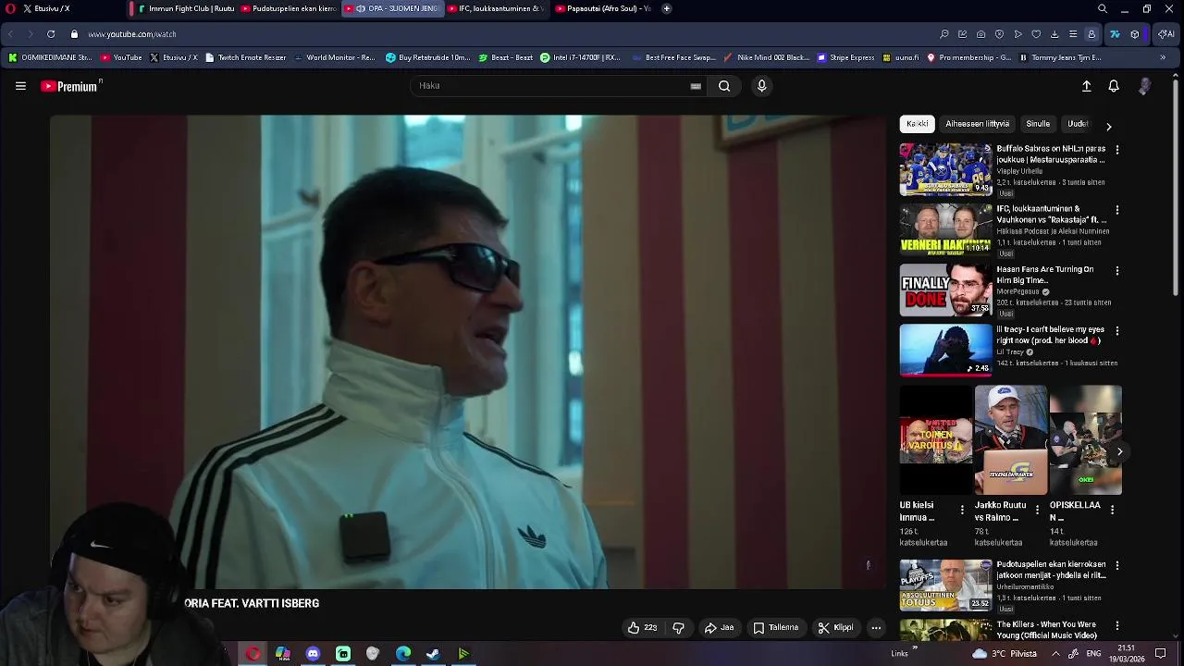
Task: Open Lil Tracy video title
Action: pos(1051,335)
